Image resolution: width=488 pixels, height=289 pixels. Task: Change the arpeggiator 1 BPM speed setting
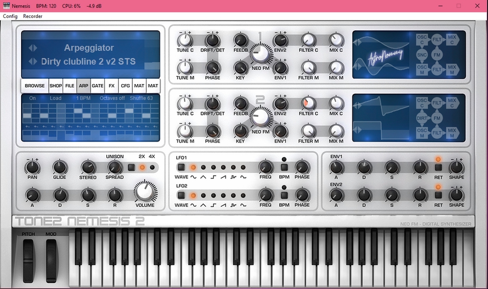pyautogui.click(x=83, y=98)
